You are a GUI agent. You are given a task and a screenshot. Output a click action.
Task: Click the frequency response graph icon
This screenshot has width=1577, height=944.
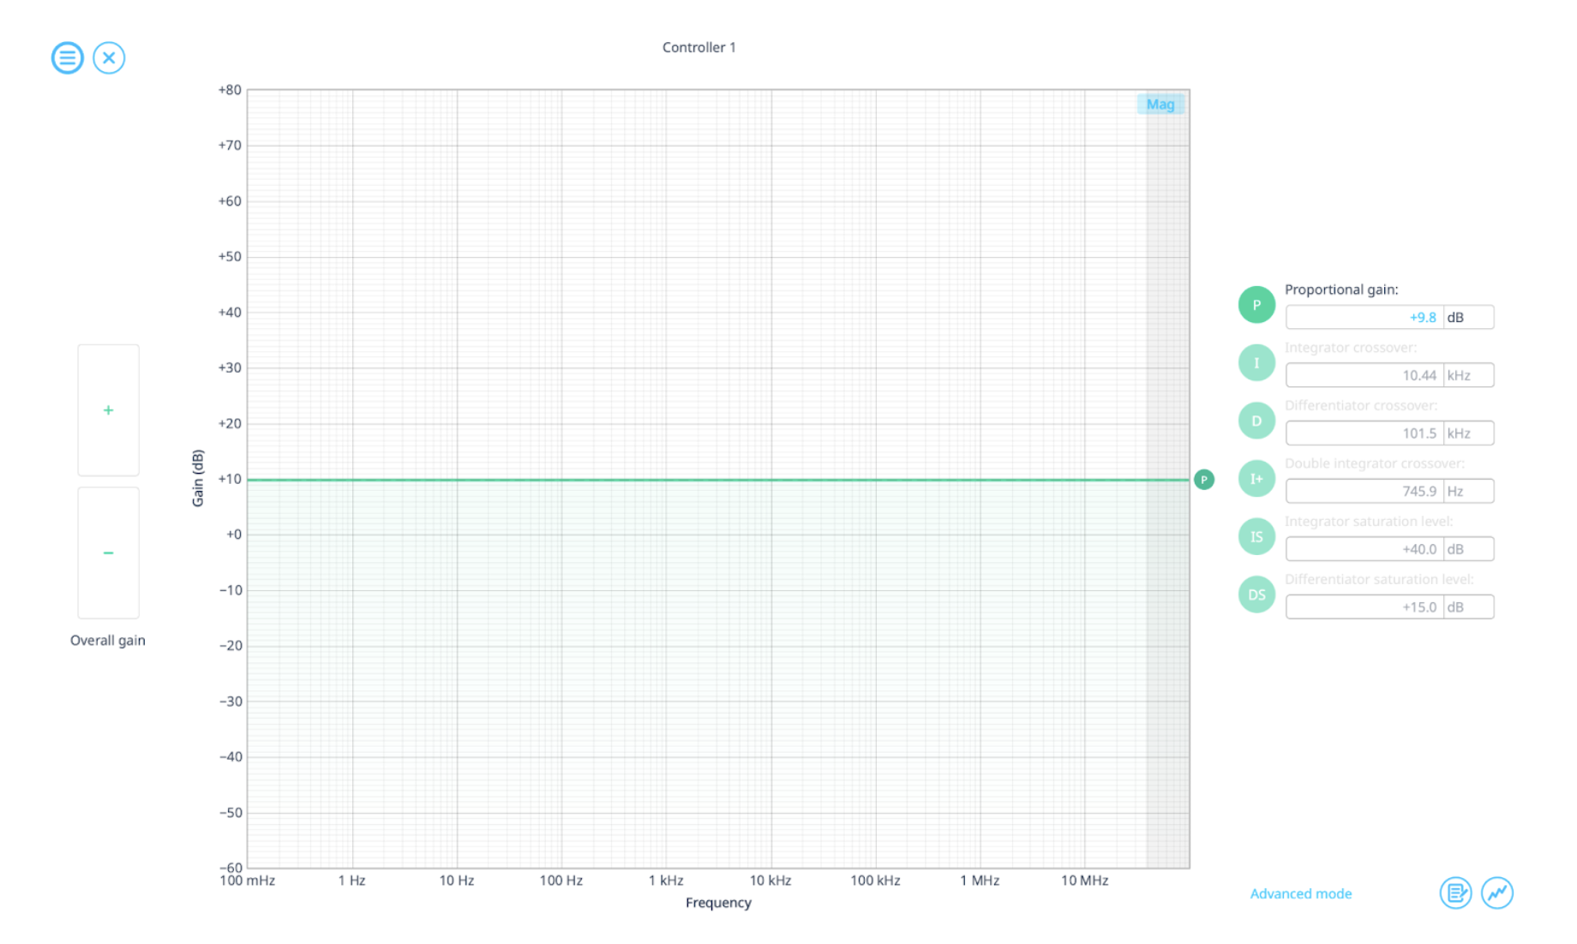coord(1498,893)
